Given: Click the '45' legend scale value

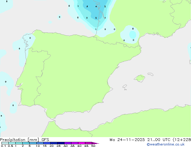Looking at the screenshot, I should 86,146.
